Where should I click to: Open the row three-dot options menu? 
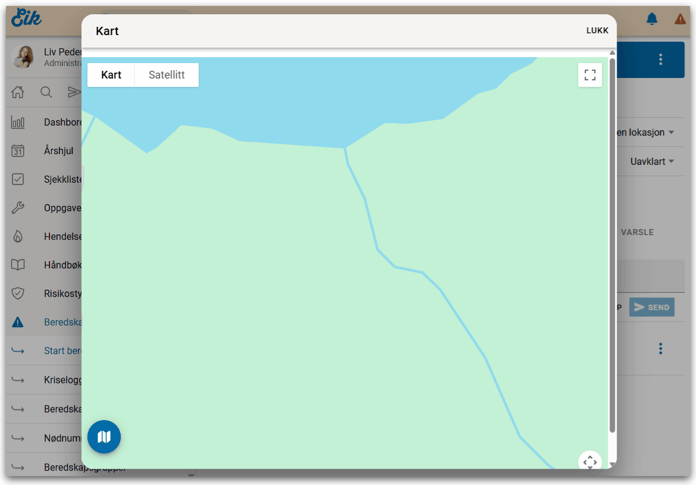tap(660, 349)
